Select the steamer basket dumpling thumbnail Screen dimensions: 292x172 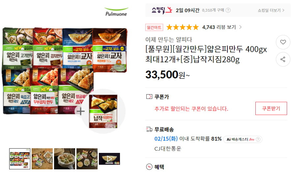click(x=65, y=159)
